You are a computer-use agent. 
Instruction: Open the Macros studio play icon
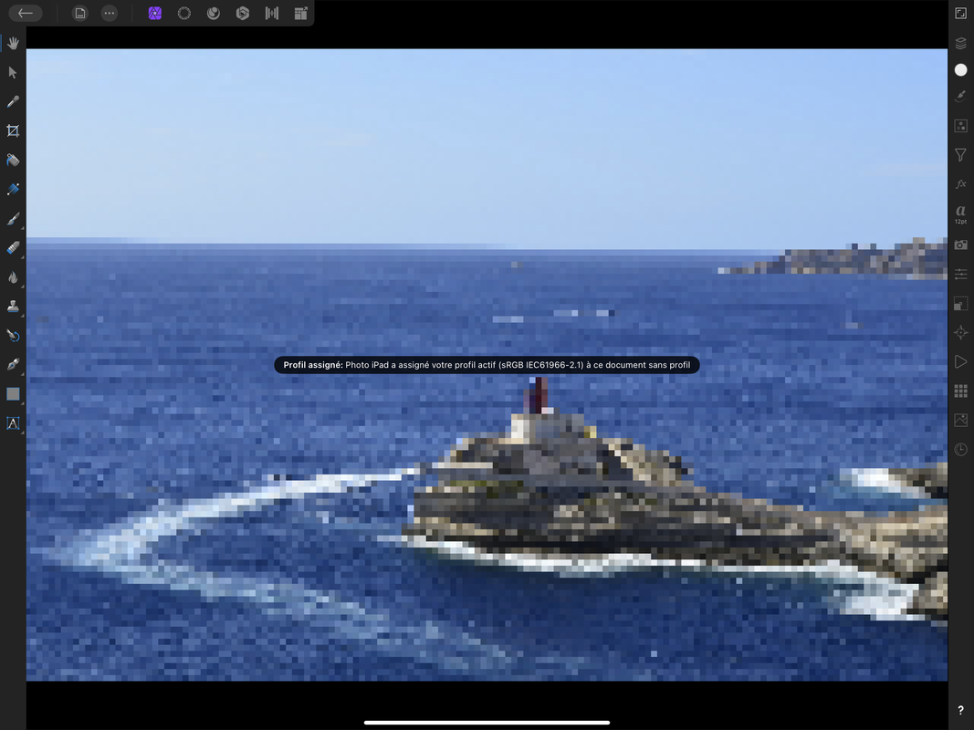coord(960,362)
